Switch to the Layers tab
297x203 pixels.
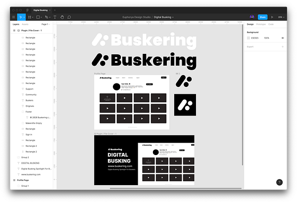tap(16, 24)
